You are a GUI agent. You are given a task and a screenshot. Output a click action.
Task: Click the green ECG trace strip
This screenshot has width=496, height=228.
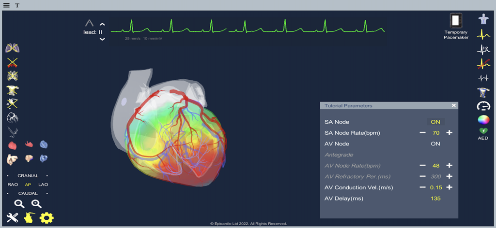point(248,27)
